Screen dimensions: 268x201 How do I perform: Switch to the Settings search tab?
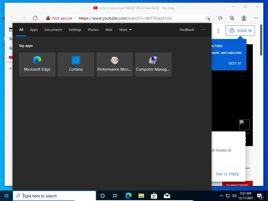[75, 30]
